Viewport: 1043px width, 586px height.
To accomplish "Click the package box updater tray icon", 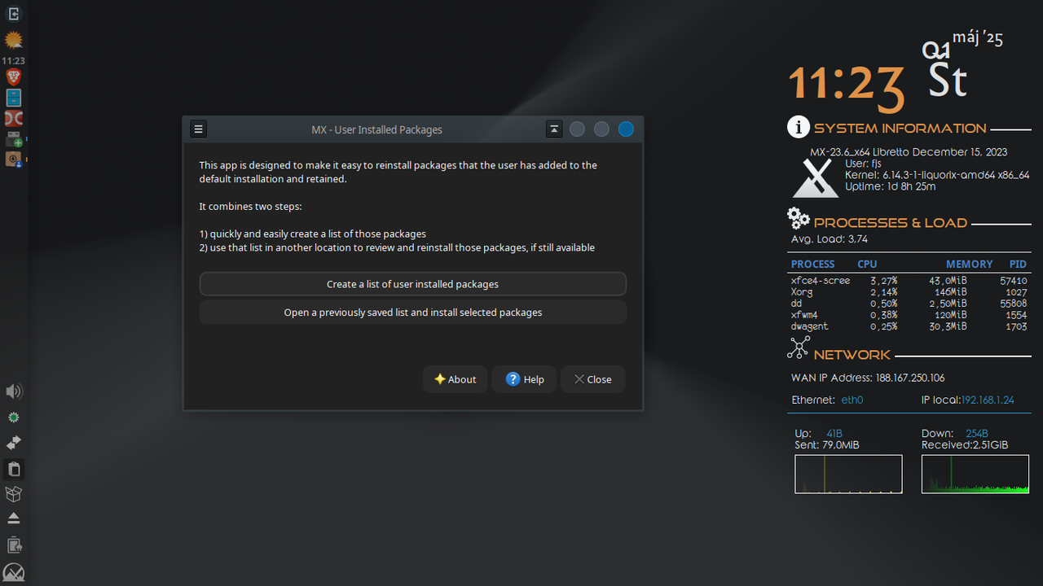I will pyautogui.click(x=14, y=494).
